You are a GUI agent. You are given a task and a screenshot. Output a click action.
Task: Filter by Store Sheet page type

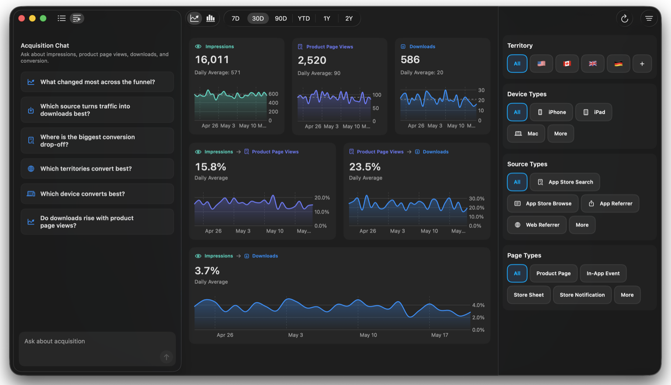pos(529,295)
